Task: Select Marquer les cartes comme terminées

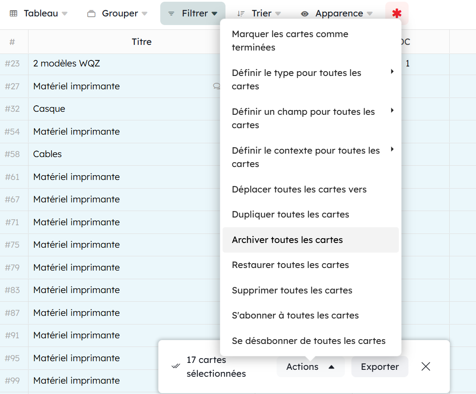Action: pos(290,41)
